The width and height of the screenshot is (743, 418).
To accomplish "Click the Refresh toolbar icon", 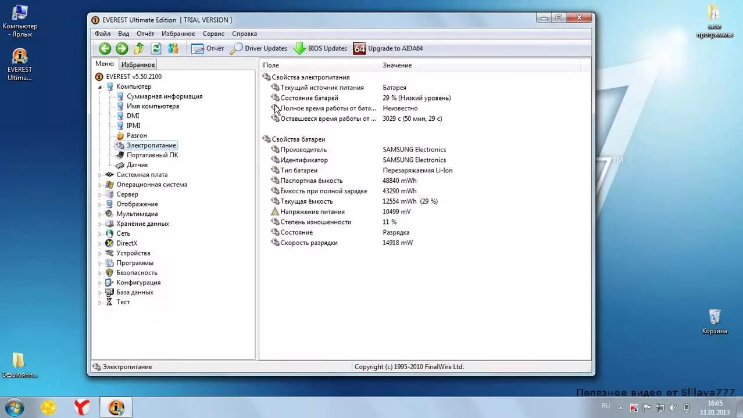I will (156, 49).
